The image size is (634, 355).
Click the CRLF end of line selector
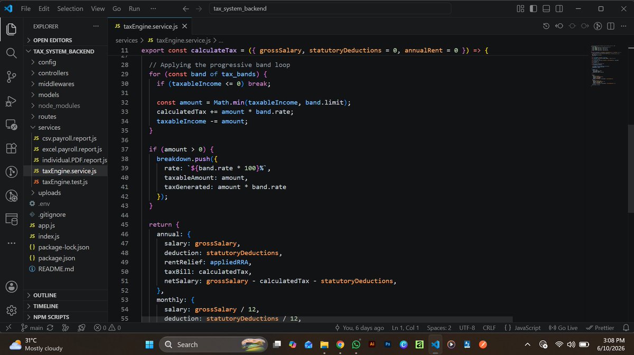pos(489,328)
